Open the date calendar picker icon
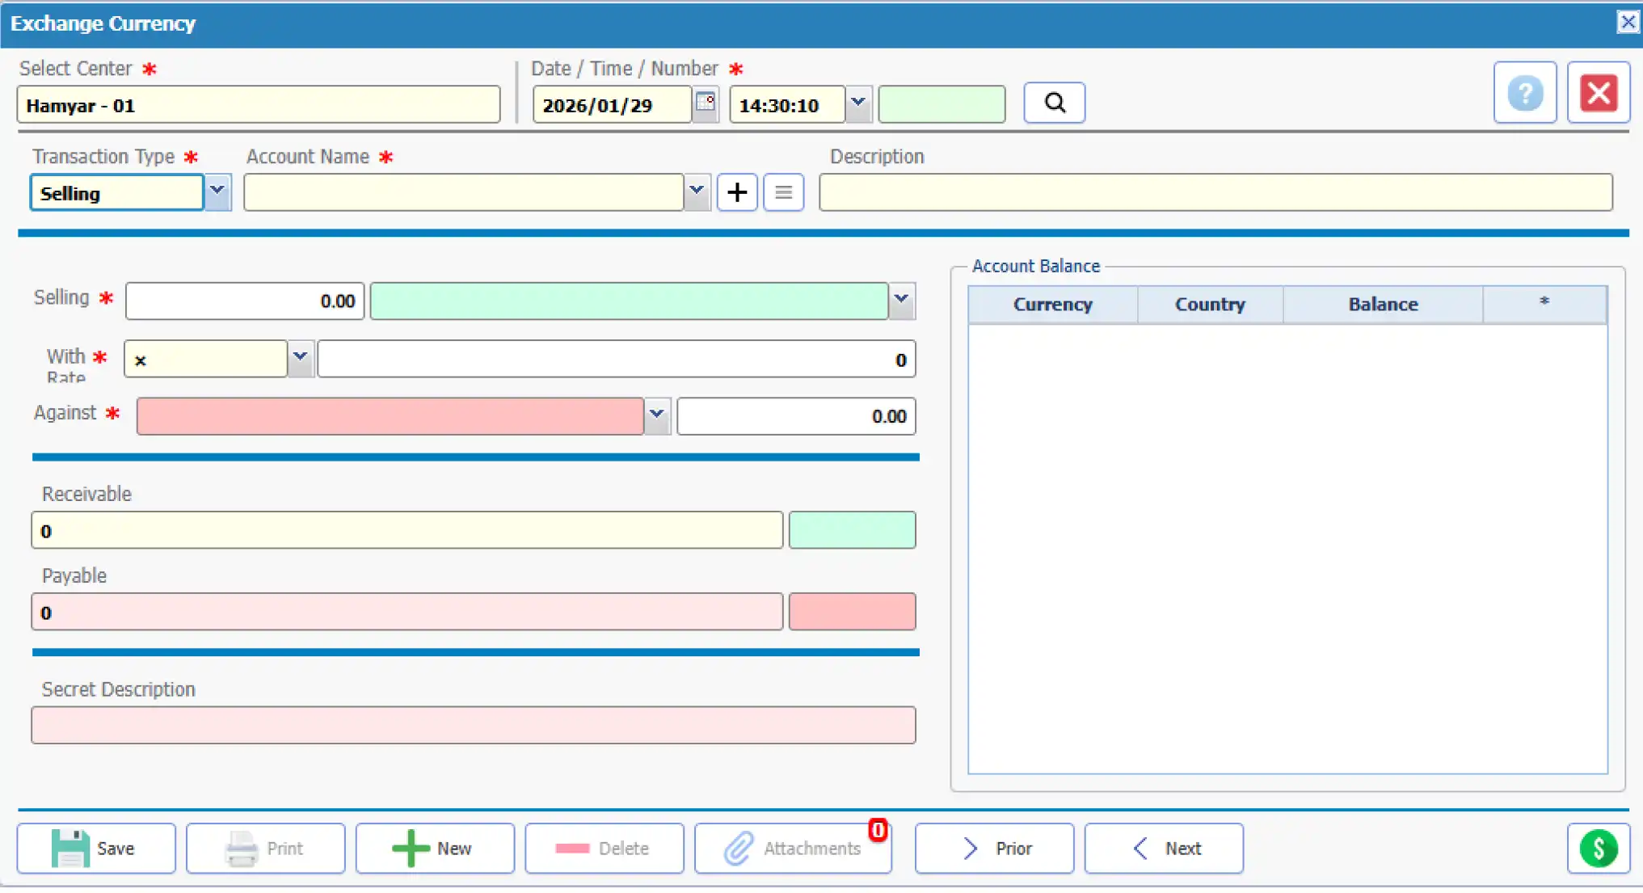This screenshot has width=1643, height=893. click(706, 104)
